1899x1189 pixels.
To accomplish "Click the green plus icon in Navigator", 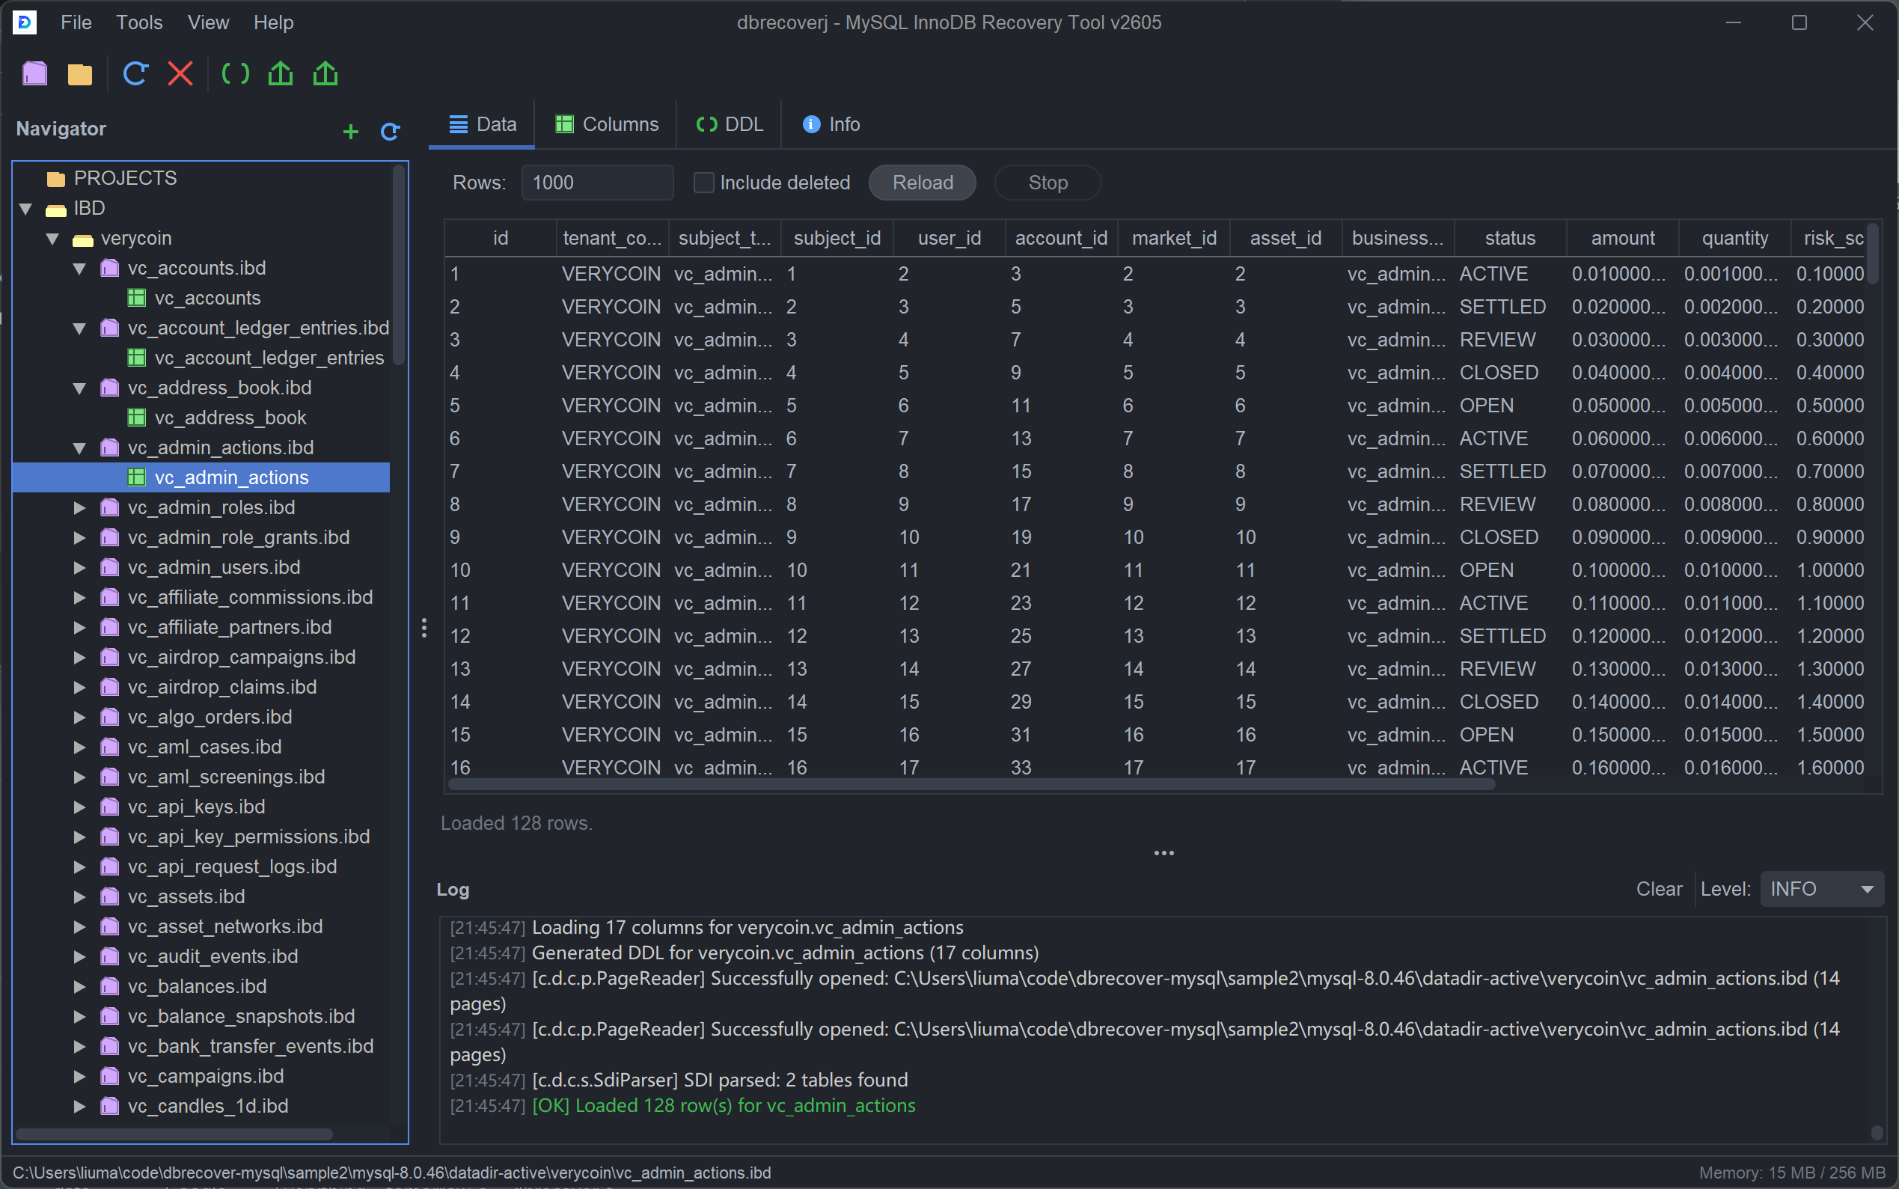I will click(351, 132).
